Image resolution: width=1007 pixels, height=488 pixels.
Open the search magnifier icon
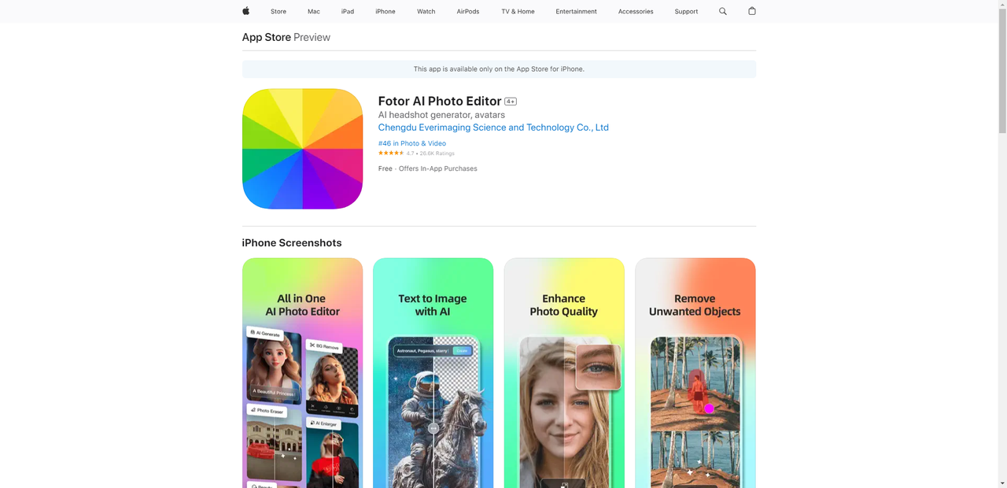tap(723, 11)
